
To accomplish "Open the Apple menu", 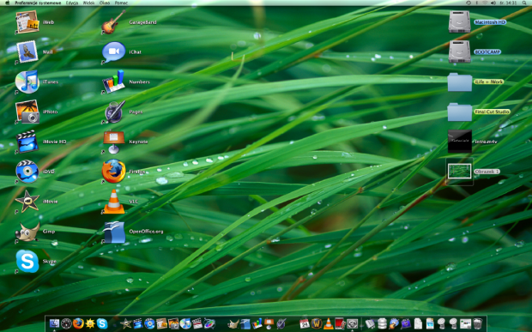I will click(7, 3).
